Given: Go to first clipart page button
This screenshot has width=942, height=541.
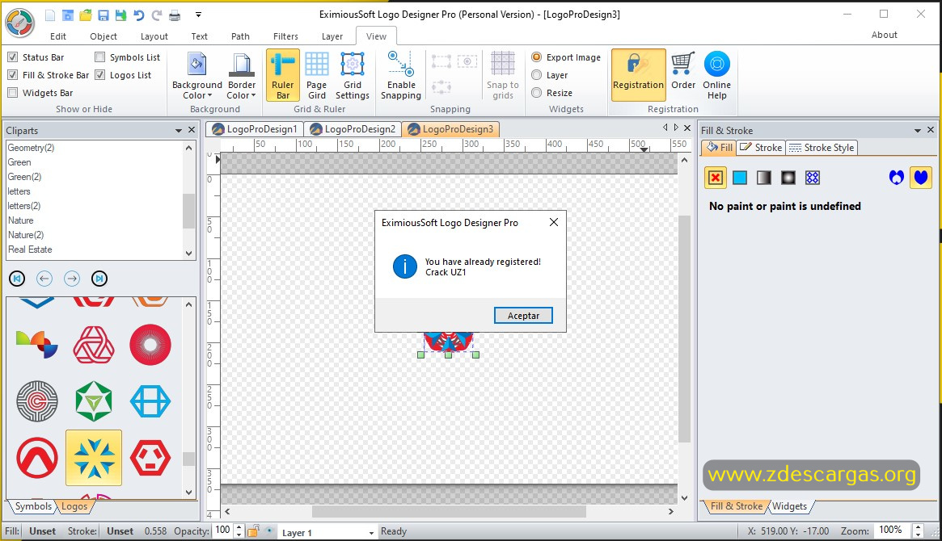Looking at the screenshot, I should [x=17, y=279].
